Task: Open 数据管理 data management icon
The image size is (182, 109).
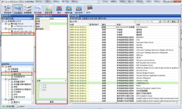Action: point(28,9)
